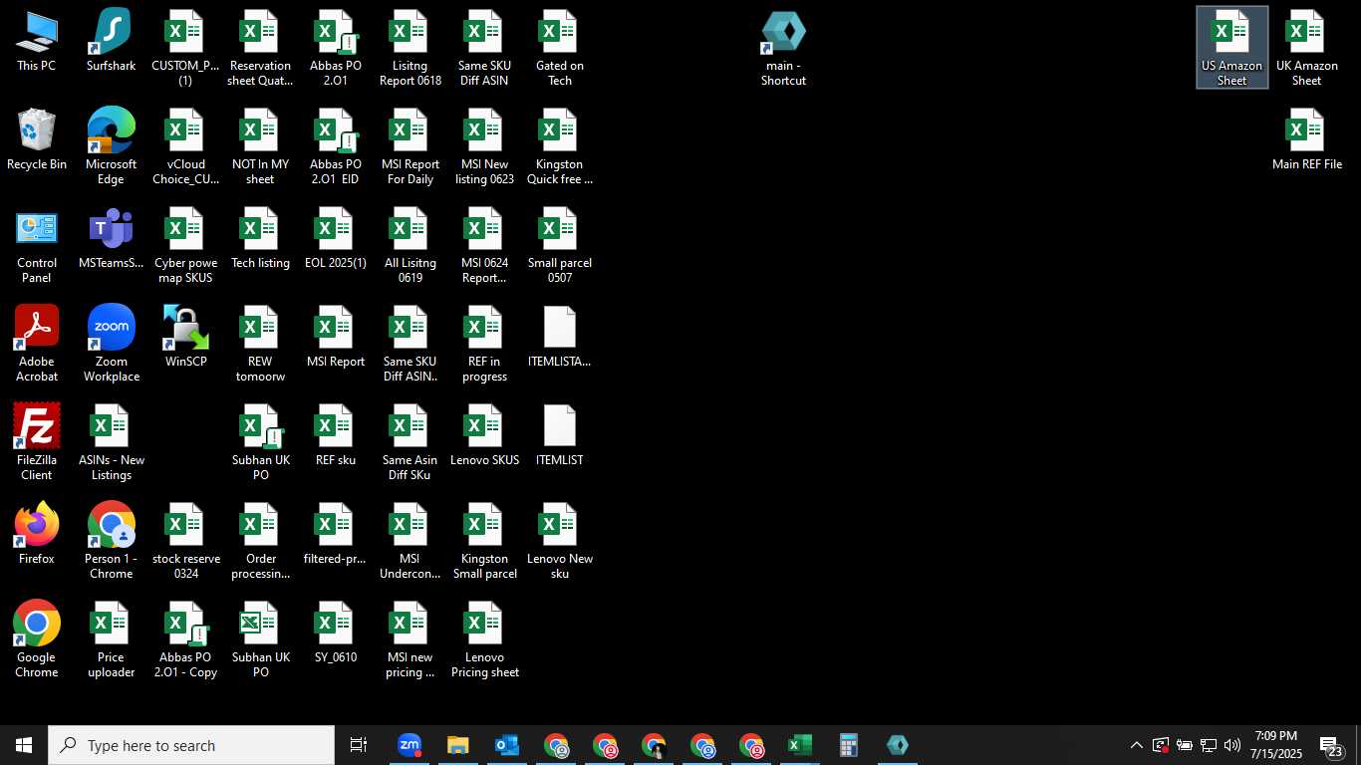Select the REF in progress workbook

coord(484,345)
